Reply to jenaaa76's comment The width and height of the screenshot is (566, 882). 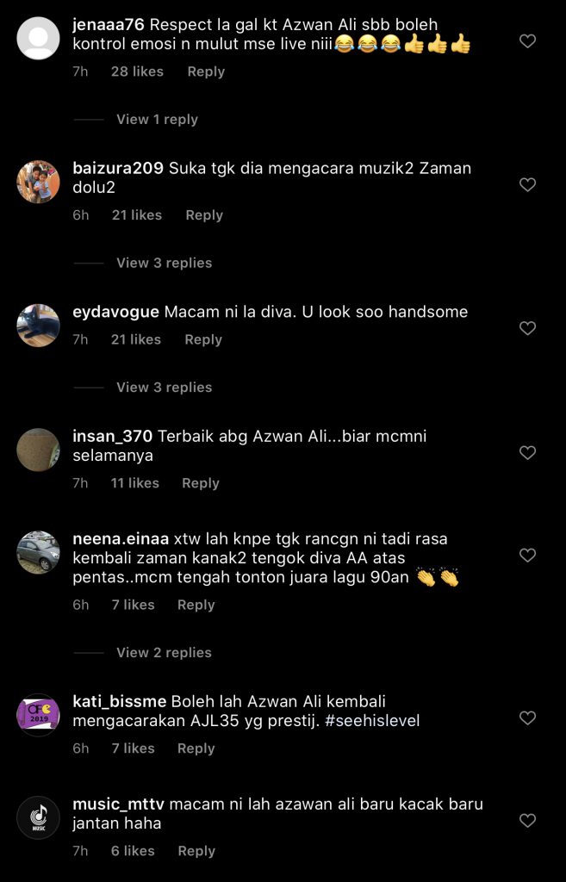[206, 72]
